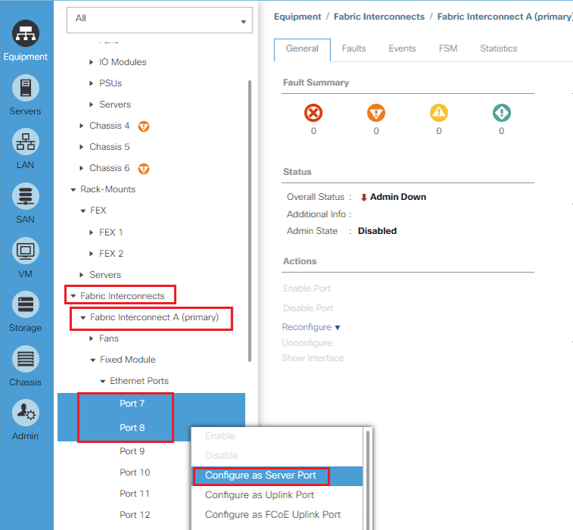This screenshot has width=573, height=530.
Task: Collapse the FEX node
Action: pyautogui.click(x=83, y=210)
